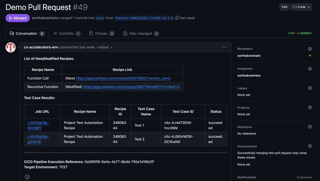Open the Function Call recipe link
The image size is (320, 181).
(123, 78)
